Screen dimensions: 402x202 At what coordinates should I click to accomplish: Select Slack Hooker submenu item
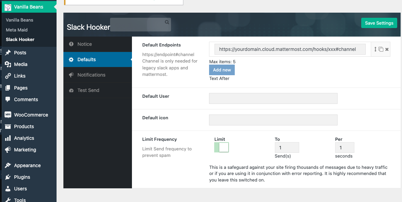pos(20,40)
